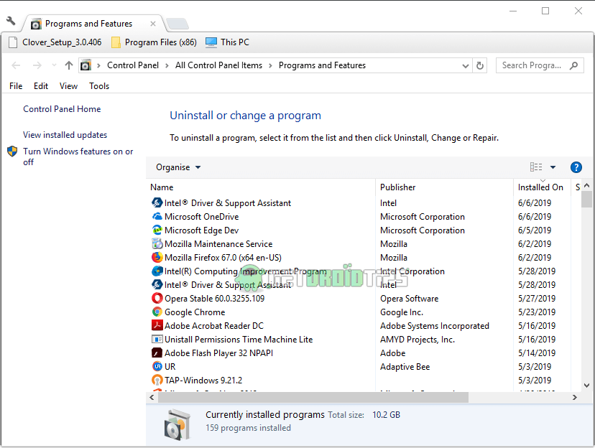Image resolution: width=595 pixels, height=448 pixels.
Task: Open the Clover_Setup_3.0.406 bookmark
Action: [x=55, y=42]
